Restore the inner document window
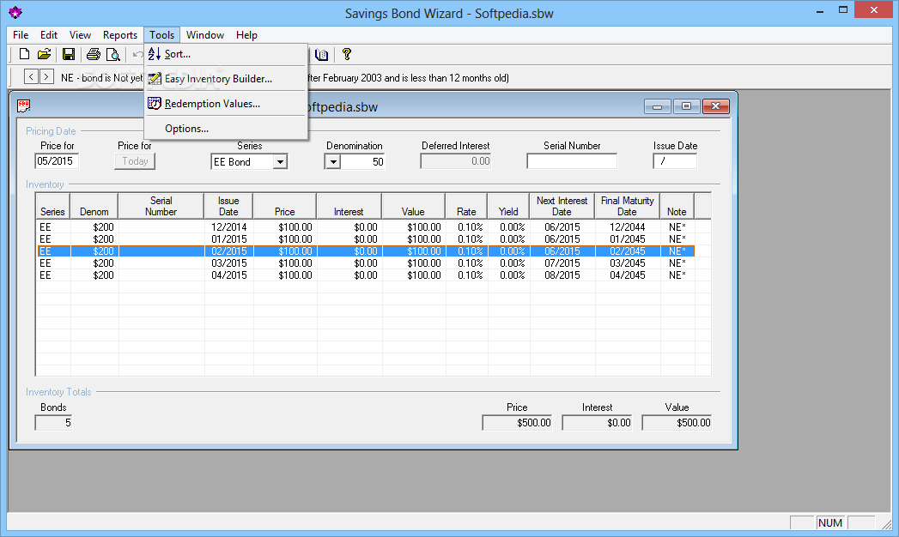Viewport: 899px width, 537px height. (x=686, y=106)
